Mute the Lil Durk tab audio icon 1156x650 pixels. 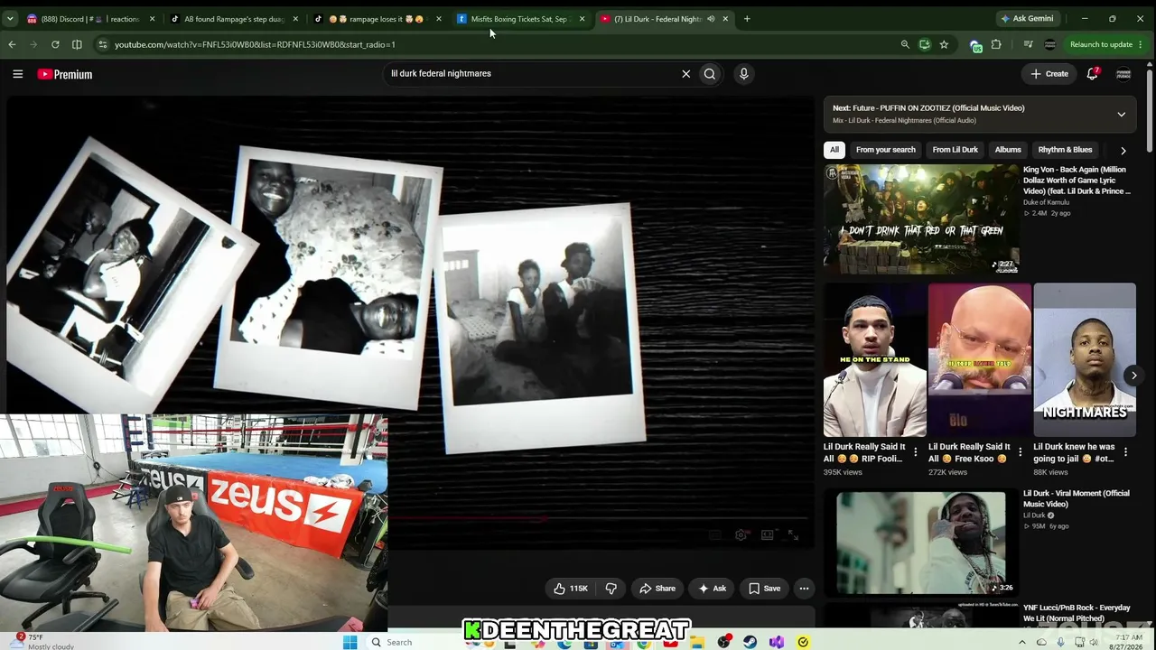point(711,19)
